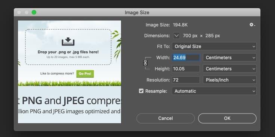Cancel the Image Size dialog
This screenshot has width=275, height=137.
[x=166, y=118]
